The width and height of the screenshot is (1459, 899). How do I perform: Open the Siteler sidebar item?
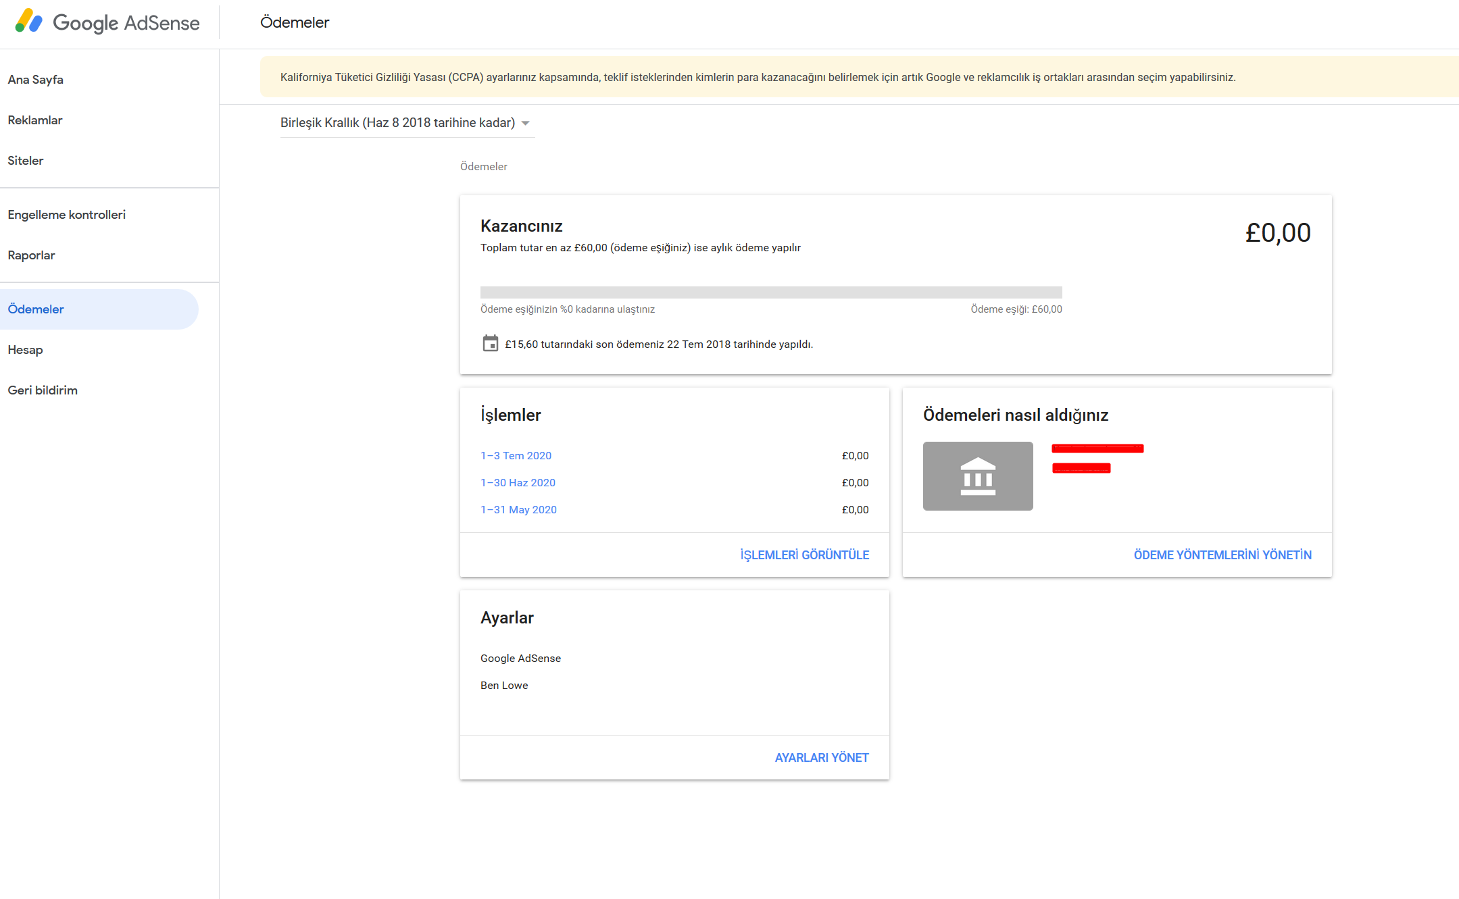(26, 161)
